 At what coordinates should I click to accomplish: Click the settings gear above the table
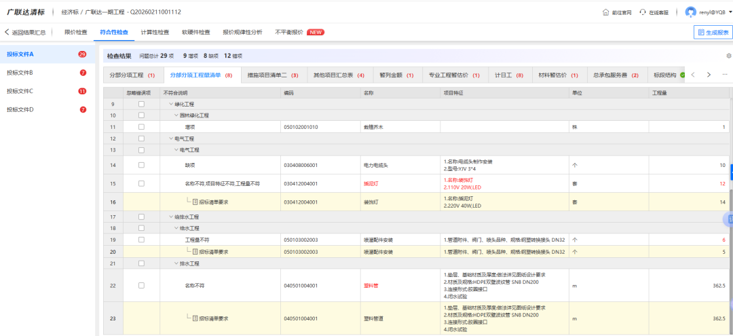[729, 56]
